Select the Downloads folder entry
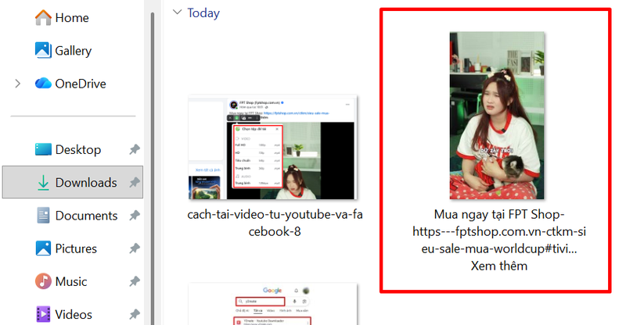Screen dimensions: 626x325 (72, 182)
